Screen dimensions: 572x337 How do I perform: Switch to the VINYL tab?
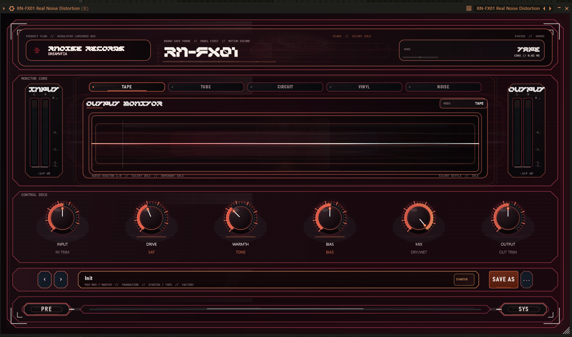tap(364, 87)
